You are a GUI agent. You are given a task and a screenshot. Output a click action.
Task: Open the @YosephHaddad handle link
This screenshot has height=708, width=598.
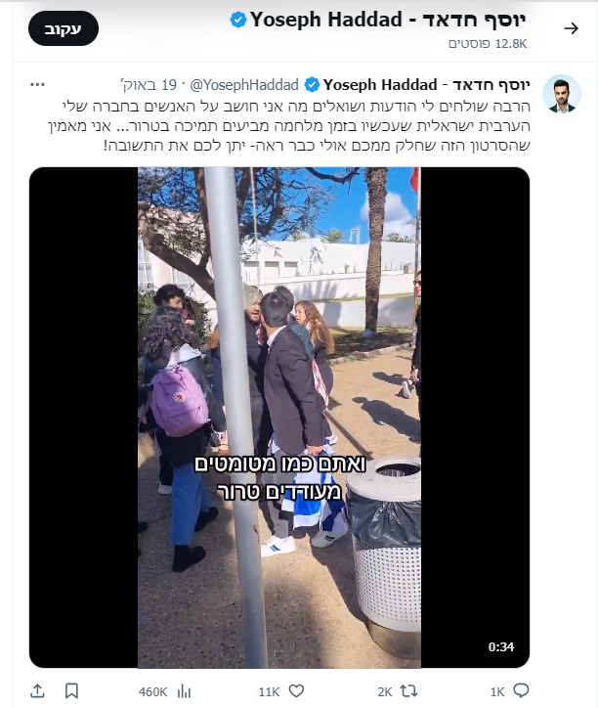pyautogui.click(x=244, y=84)
